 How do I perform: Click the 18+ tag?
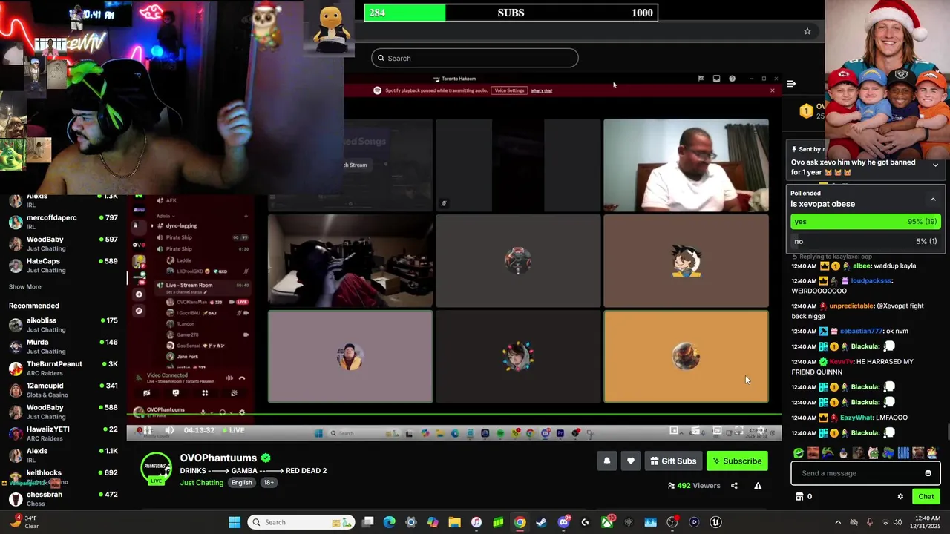[269, 483]
